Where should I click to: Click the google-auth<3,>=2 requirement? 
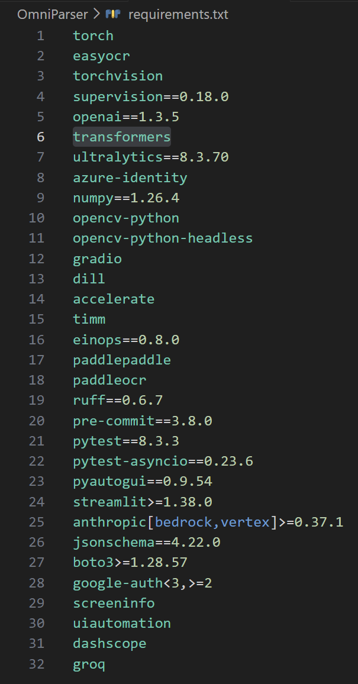[x=142, y=583]
